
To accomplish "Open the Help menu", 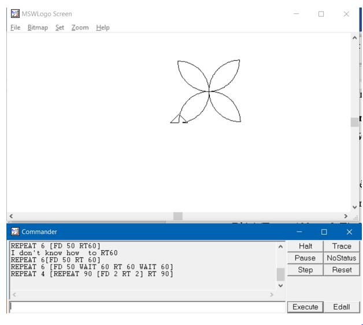I will pos(102,27).
